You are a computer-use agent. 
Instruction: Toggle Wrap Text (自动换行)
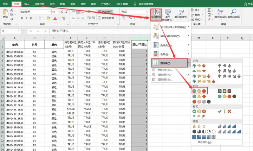click(105, 12)
